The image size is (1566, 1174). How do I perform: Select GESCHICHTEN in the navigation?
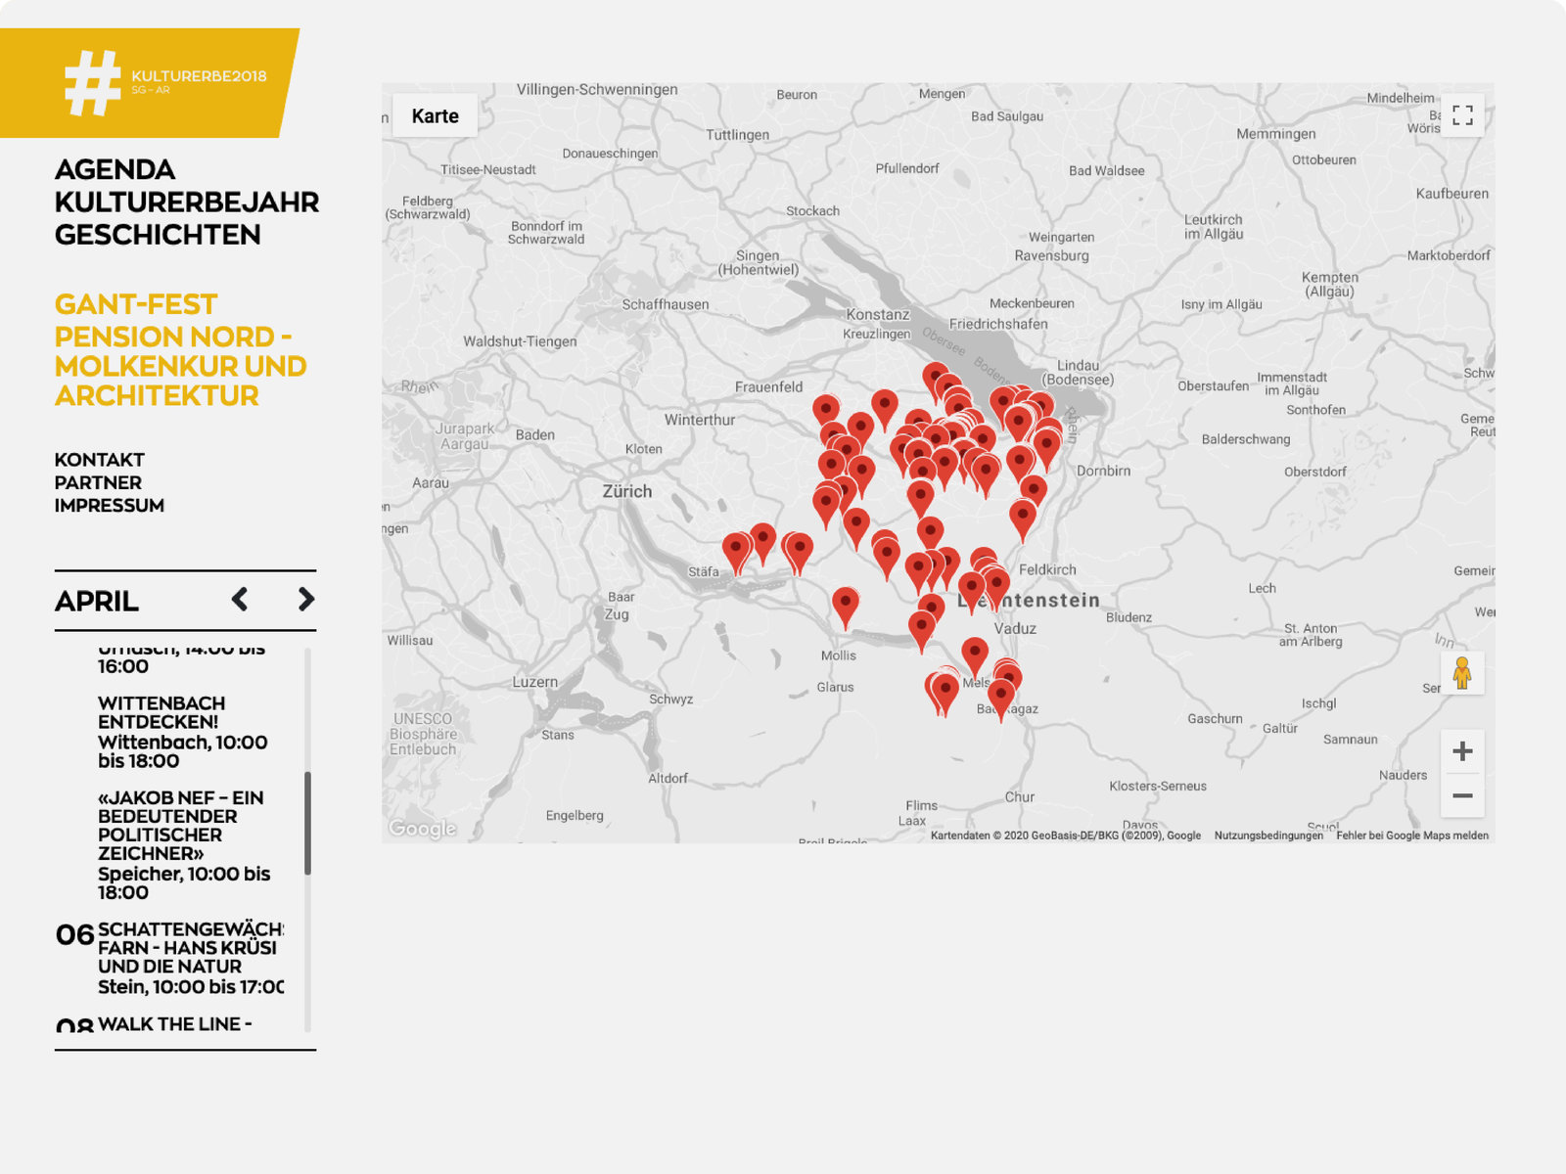point(157,235)
